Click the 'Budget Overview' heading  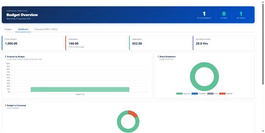click(x=22, y=15)
